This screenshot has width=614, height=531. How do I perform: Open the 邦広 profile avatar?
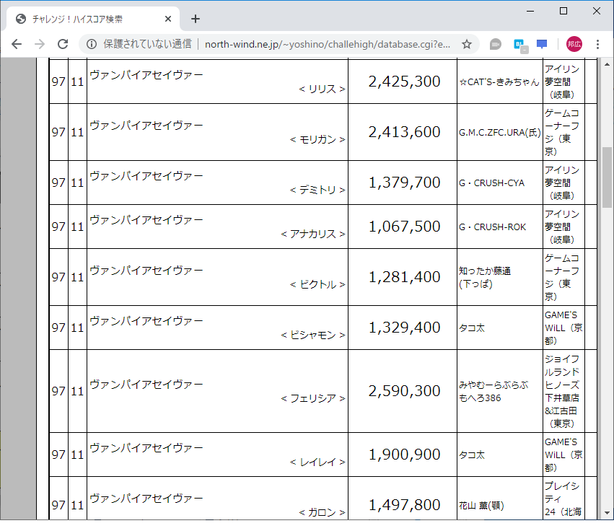(574, 44)
